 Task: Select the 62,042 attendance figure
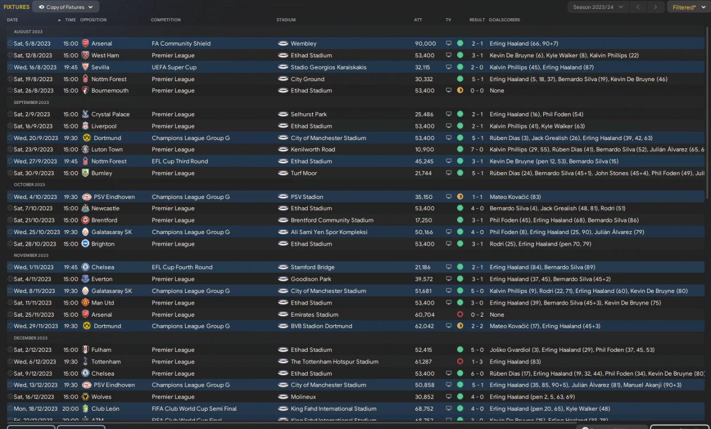424,326
